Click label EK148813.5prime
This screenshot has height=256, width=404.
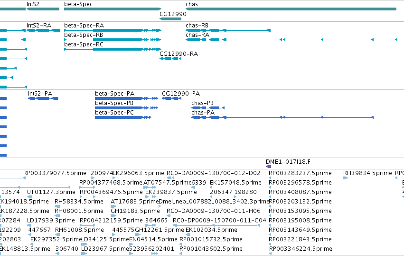(x=25, y=249)
